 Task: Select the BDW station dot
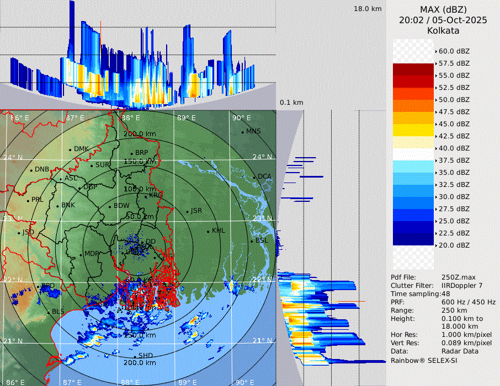coord(110,207)
